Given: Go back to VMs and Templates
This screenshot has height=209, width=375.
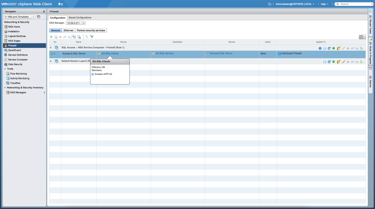Looking at the screenshot, I should tap(18, 17).
